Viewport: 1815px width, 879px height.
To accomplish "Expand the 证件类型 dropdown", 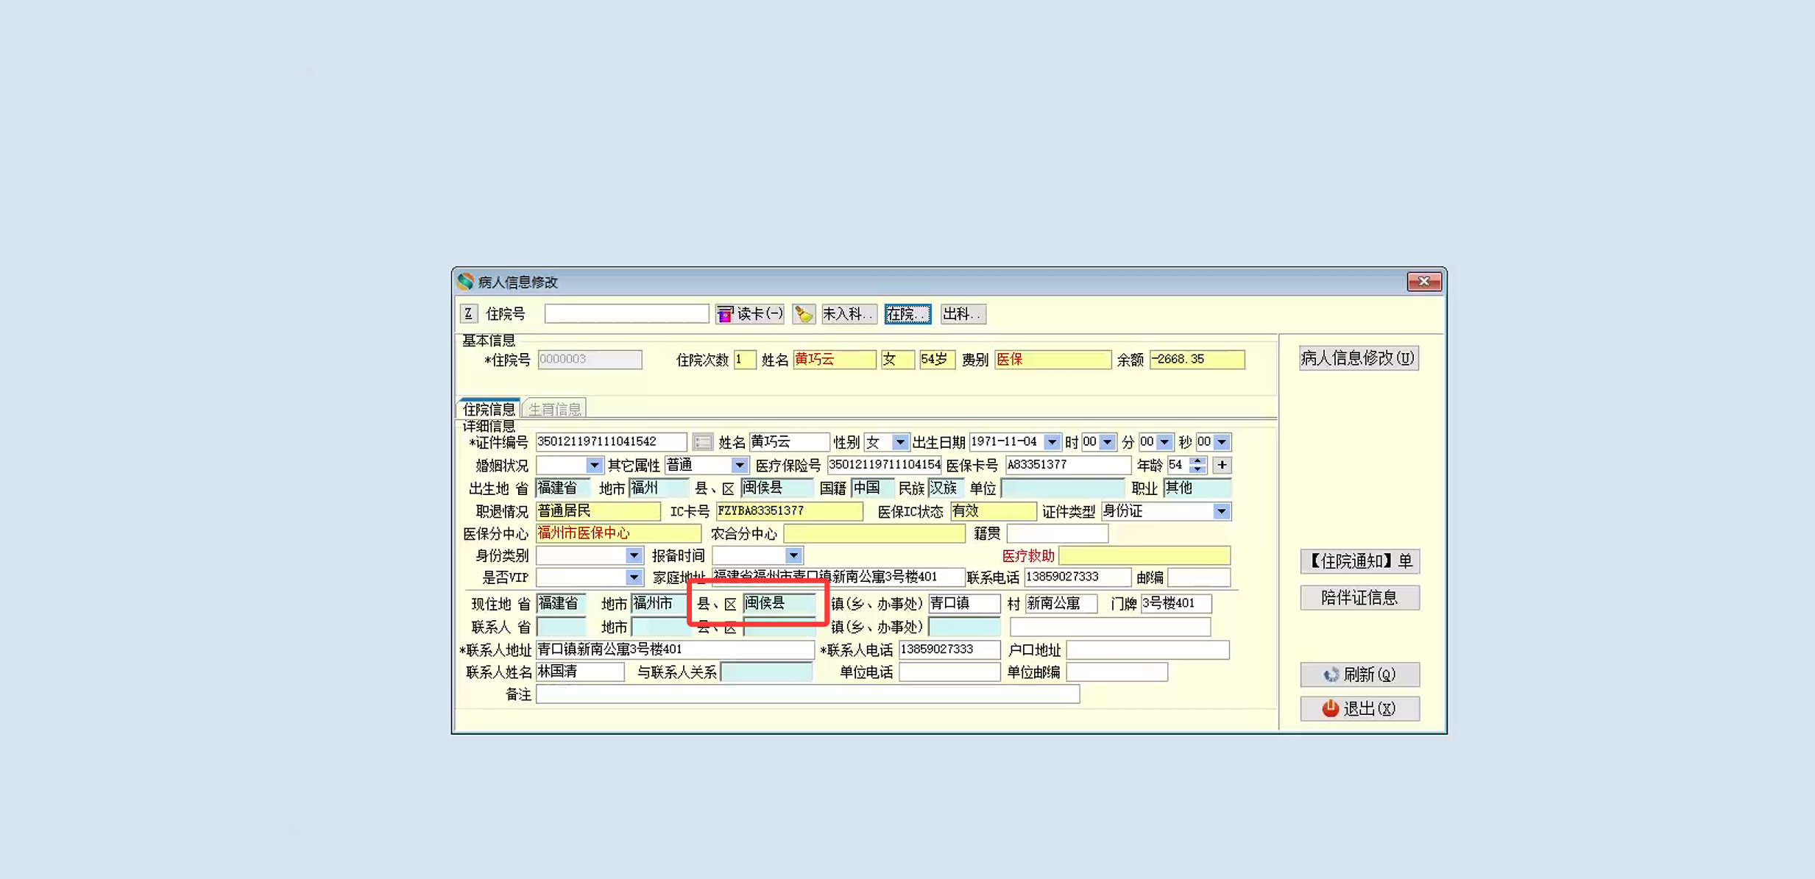I will pyautogui.click(x=1221, y=511).
